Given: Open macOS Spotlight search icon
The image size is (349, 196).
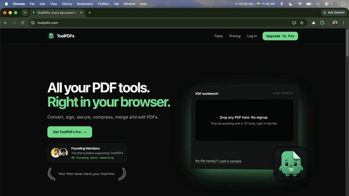Looking at the screenshot, I should coord(318,4).
